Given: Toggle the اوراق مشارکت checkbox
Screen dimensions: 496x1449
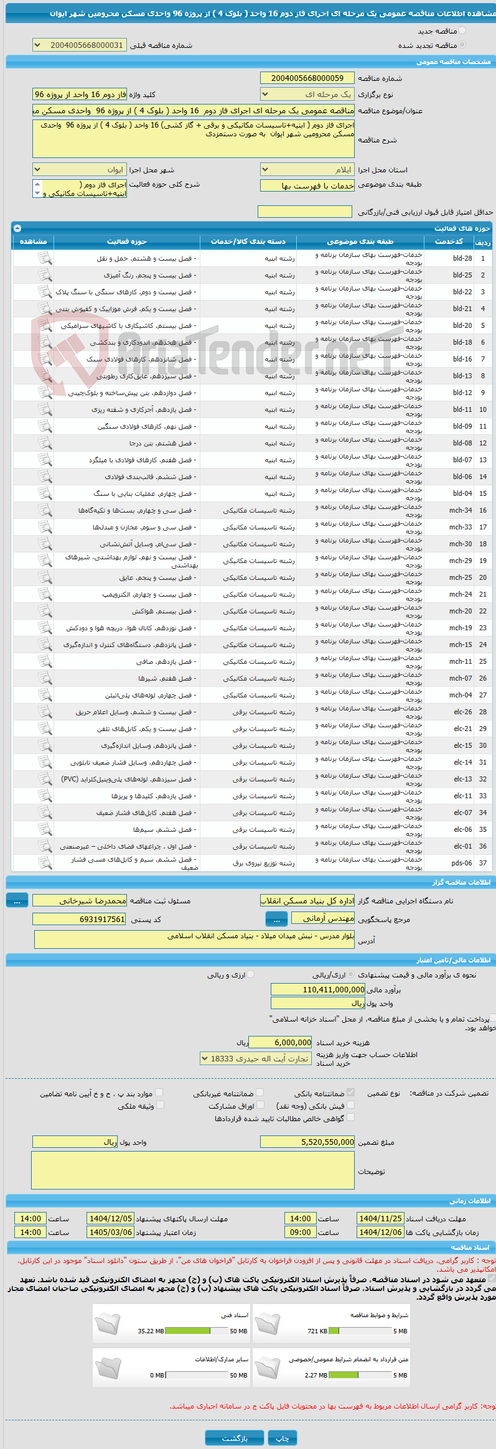Looking at the screenshot, I should [x=261, y=1104].
